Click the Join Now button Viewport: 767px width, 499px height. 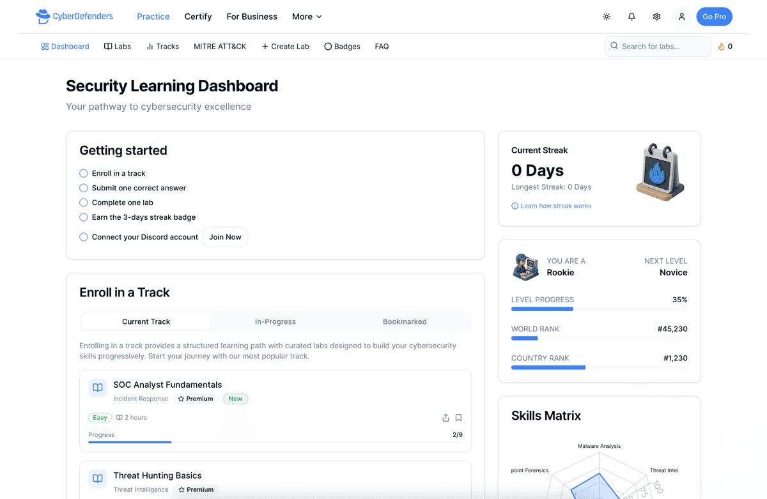pos(225,237)
